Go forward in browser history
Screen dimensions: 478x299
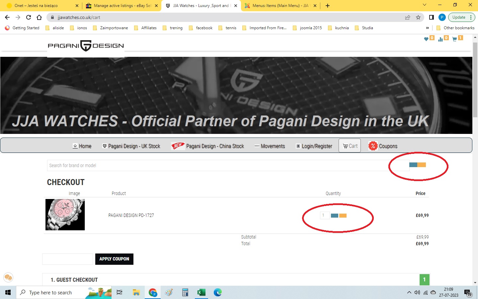18,17
